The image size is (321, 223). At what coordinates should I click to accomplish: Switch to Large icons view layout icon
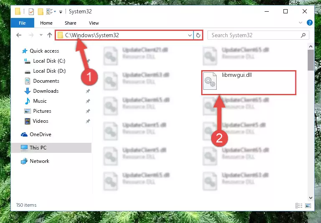[308, 205]
